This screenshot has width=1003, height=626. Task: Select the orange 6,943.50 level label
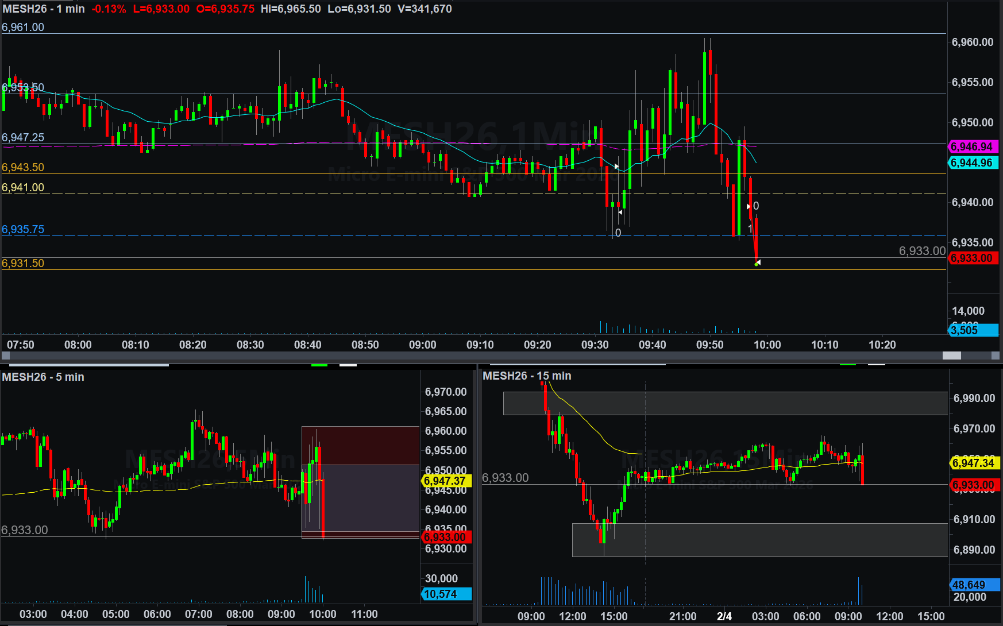[x=23, y=167]
